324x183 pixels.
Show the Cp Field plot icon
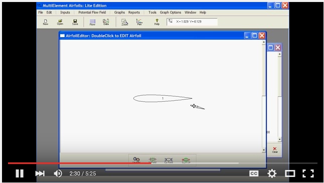click(x=168, y=160)
